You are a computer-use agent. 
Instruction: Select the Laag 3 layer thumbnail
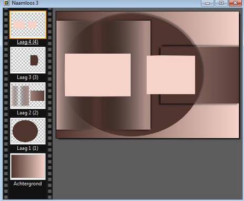click(28, 60)
